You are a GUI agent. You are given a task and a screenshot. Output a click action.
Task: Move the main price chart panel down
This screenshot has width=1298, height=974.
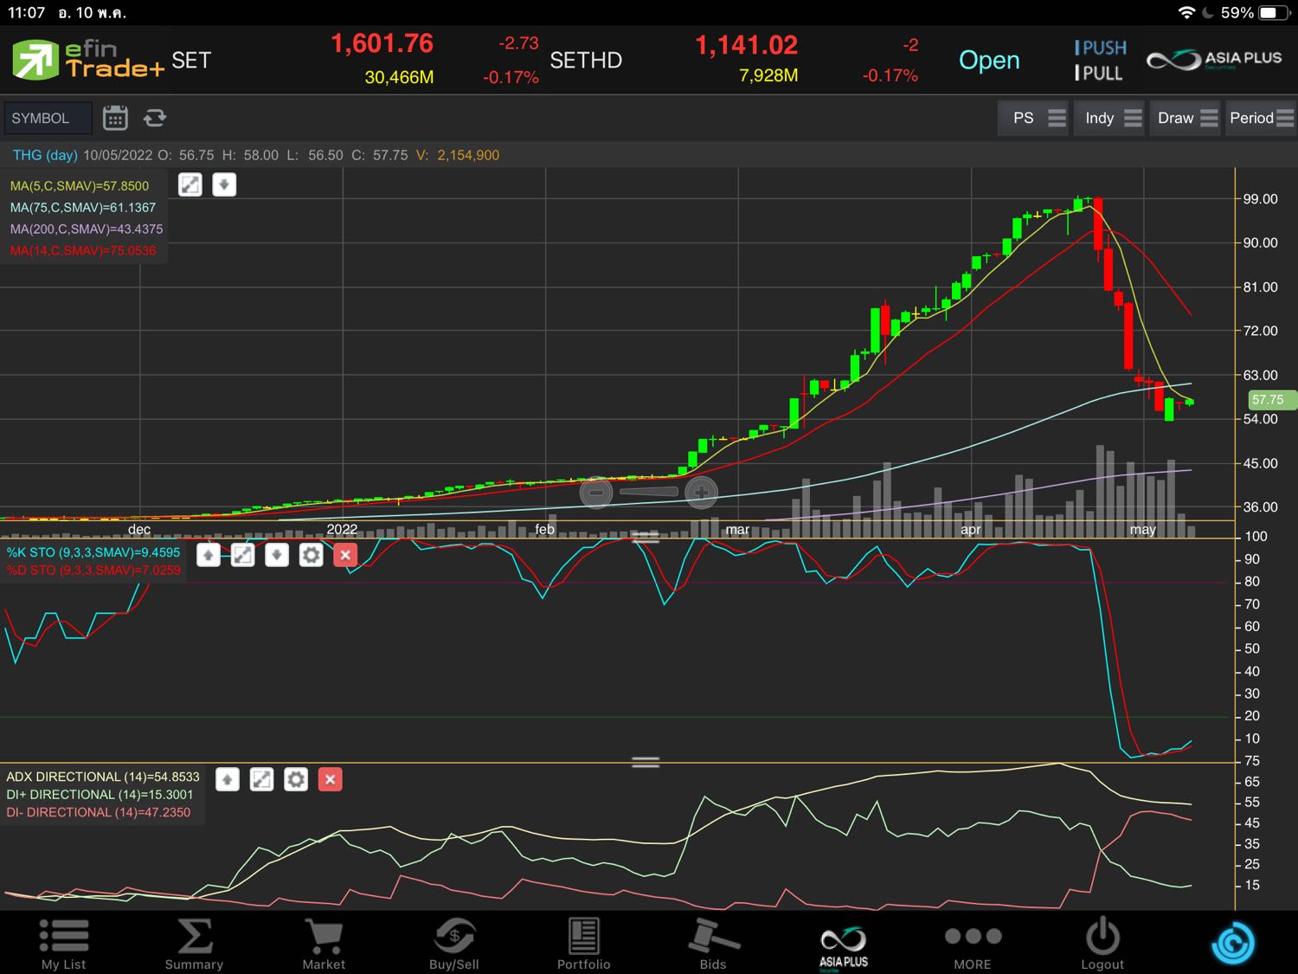point(224,184)
